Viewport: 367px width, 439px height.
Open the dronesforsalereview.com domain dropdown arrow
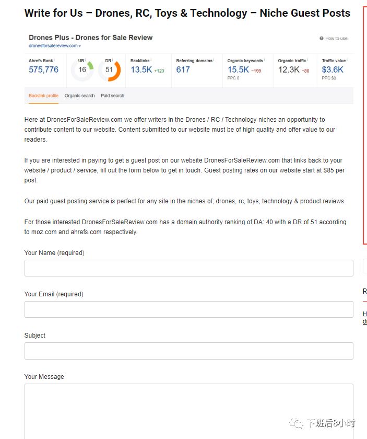pyautogui.click(x=80, y=46)
